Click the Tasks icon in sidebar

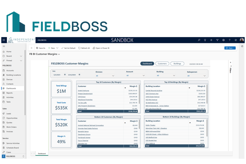[x=4, y=102]
